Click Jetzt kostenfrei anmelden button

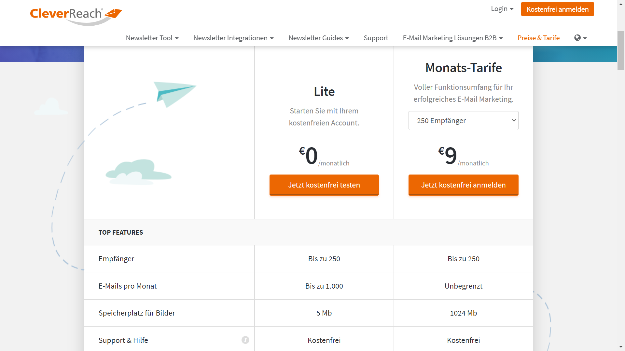[463, 185]
